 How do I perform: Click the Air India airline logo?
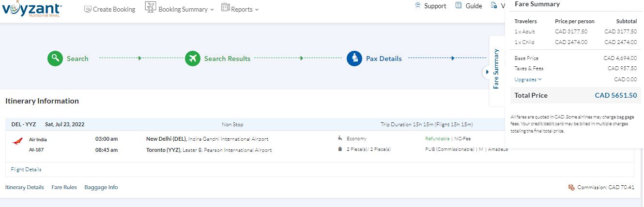[x=17, y=141]
